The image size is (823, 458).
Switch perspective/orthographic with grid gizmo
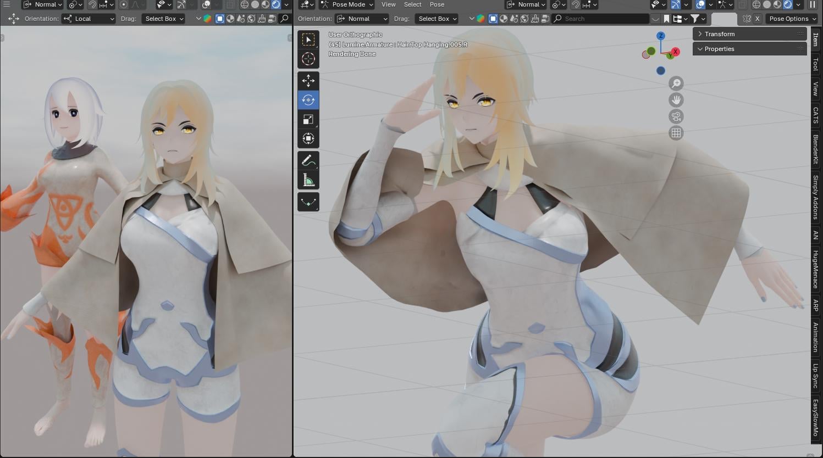click(676, 133)
